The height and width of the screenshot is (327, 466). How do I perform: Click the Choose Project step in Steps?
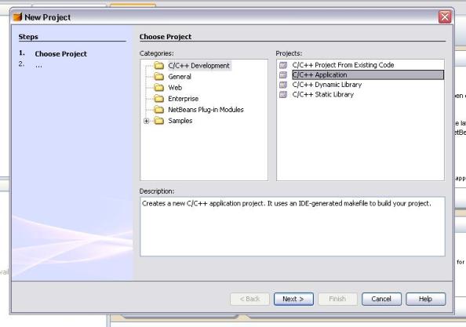click(x=61, y=54)
